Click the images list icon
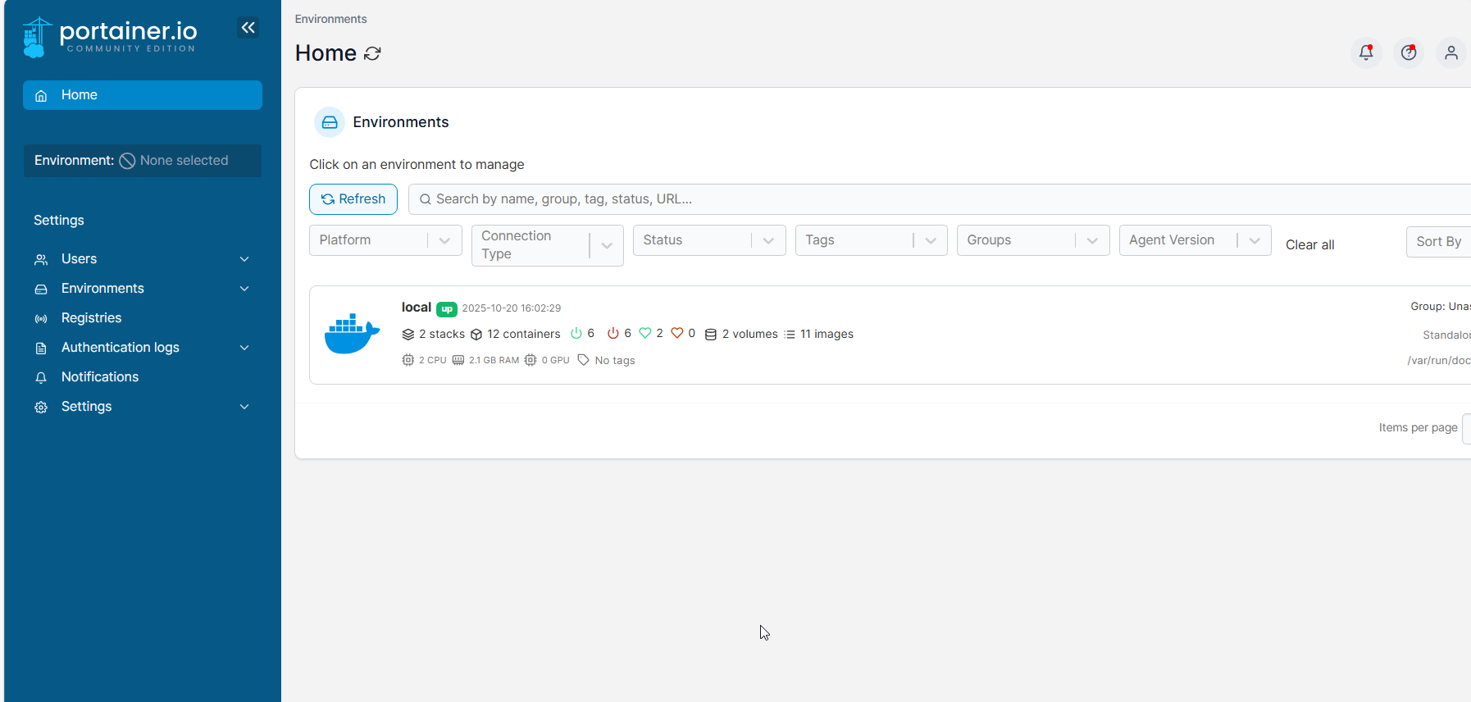 tap(790, 335)
